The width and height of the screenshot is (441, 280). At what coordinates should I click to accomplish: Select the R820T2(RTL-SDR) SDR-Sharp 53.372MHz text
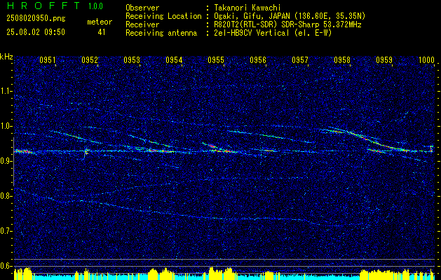(x=287, y=24)
